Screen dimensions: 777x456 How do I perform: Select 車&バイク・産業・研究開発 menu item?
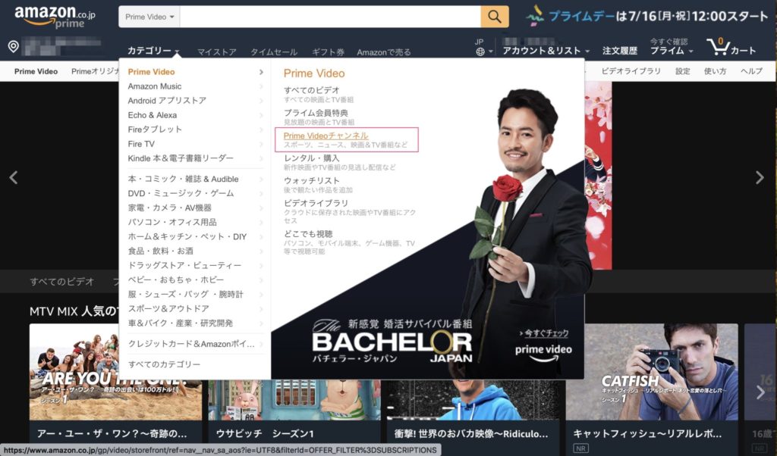tap(181, 323)
